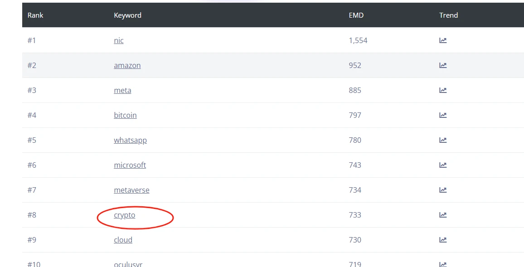The image size is (524, 267).
Task: Click the trend chart icon for nic
Action: 443,40
